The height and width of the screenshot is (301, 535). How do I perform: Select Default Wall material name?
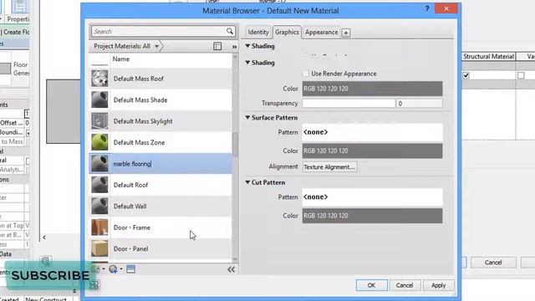tap(130, 207)
